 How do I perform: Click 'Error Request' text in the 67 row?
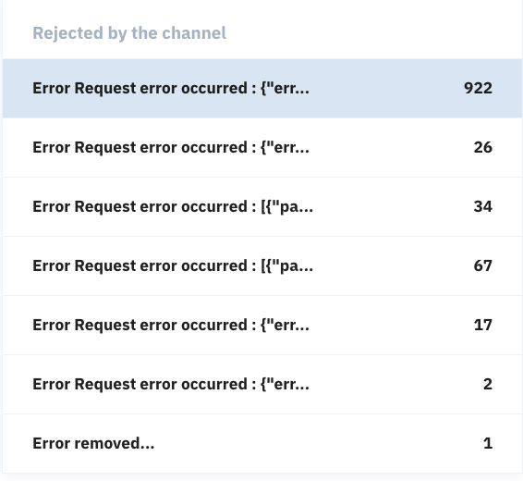click(84, 266)
